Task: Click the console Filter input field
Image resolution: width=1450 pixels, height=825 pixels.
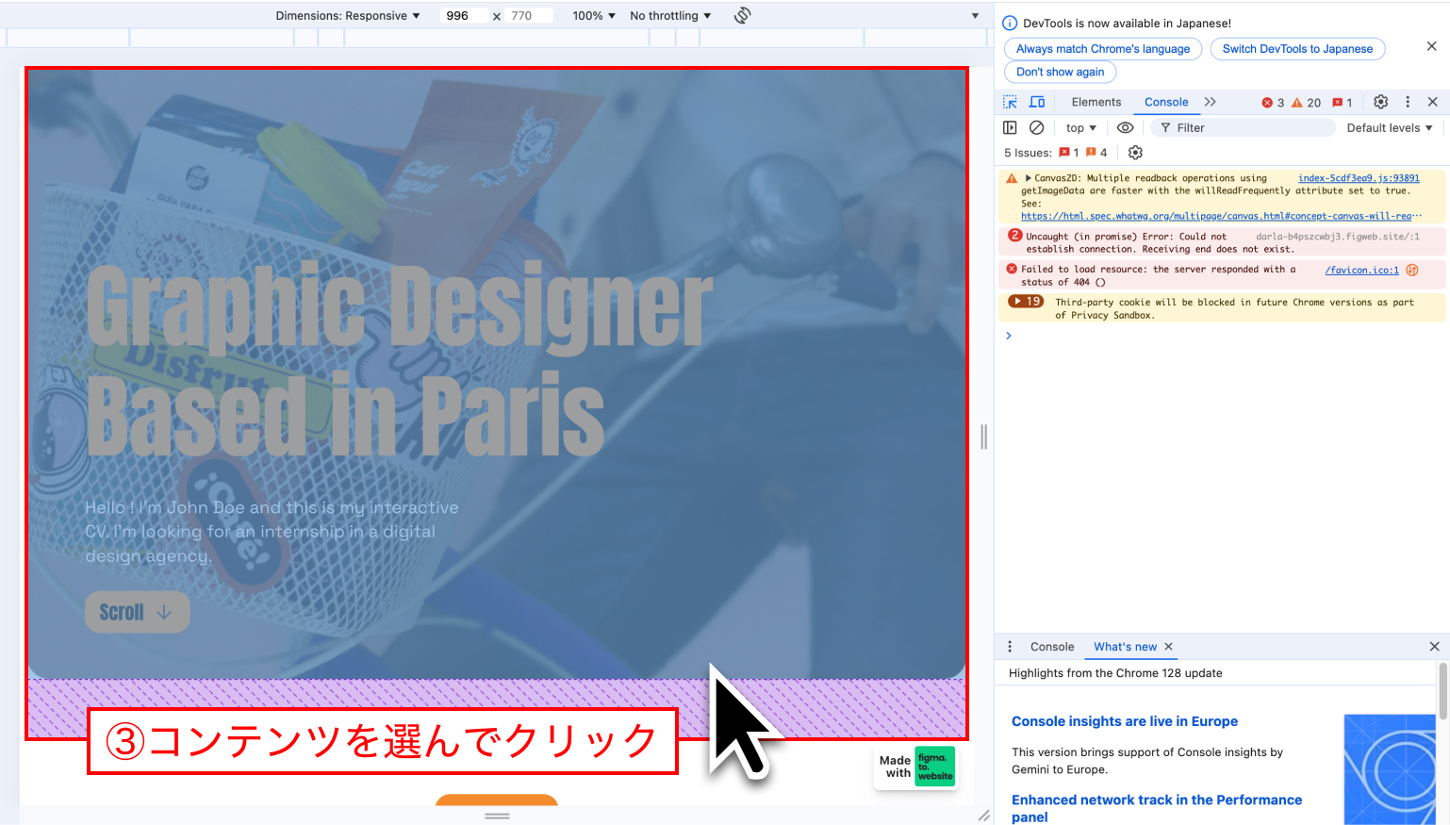Action: click(1244, 128)
